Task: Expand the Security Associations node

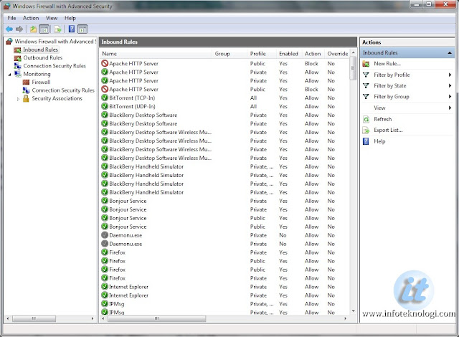Action: (18, 99)
